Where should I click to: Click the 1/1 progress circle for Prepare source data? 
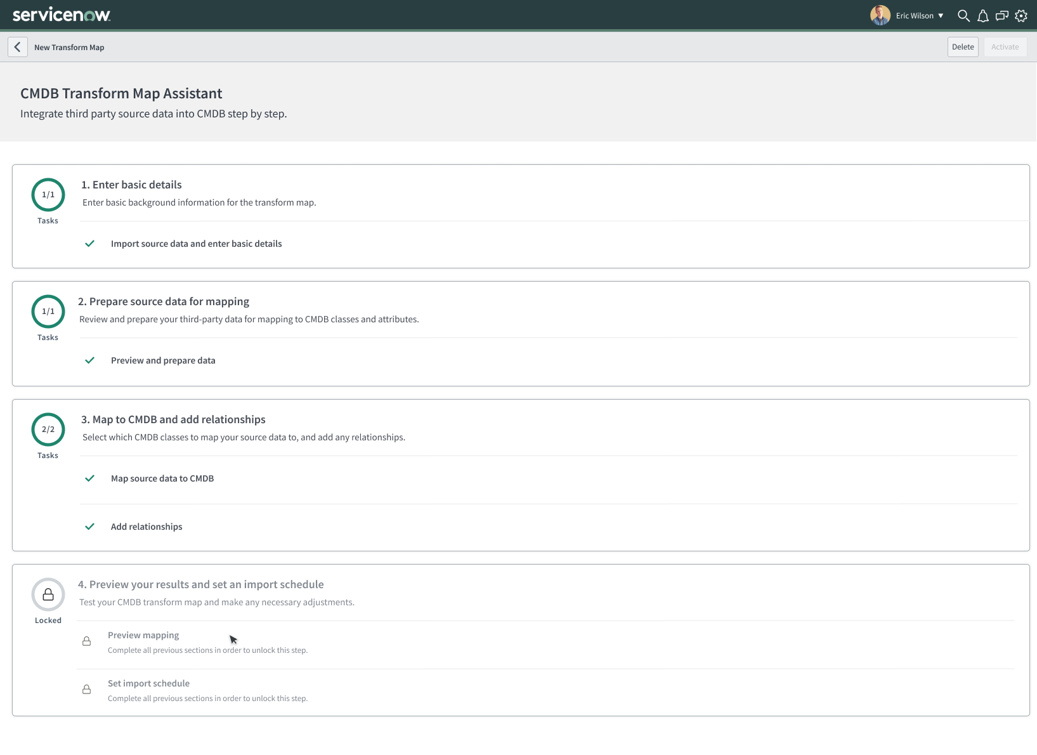(x=48, y=312)
